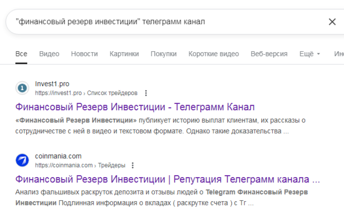Expand the Ещё dropdown menu
This screenshot has width=344, height=210.
[x=310, y=54]
